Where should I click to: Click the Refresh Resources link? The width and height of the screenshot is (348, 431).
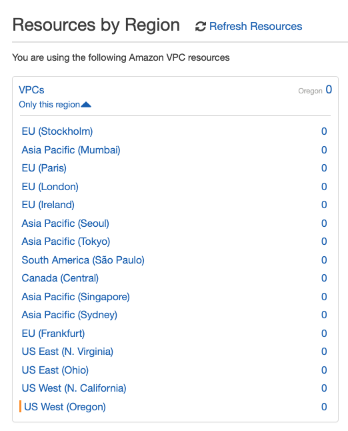pyautogui.click(x=255, y=27)
